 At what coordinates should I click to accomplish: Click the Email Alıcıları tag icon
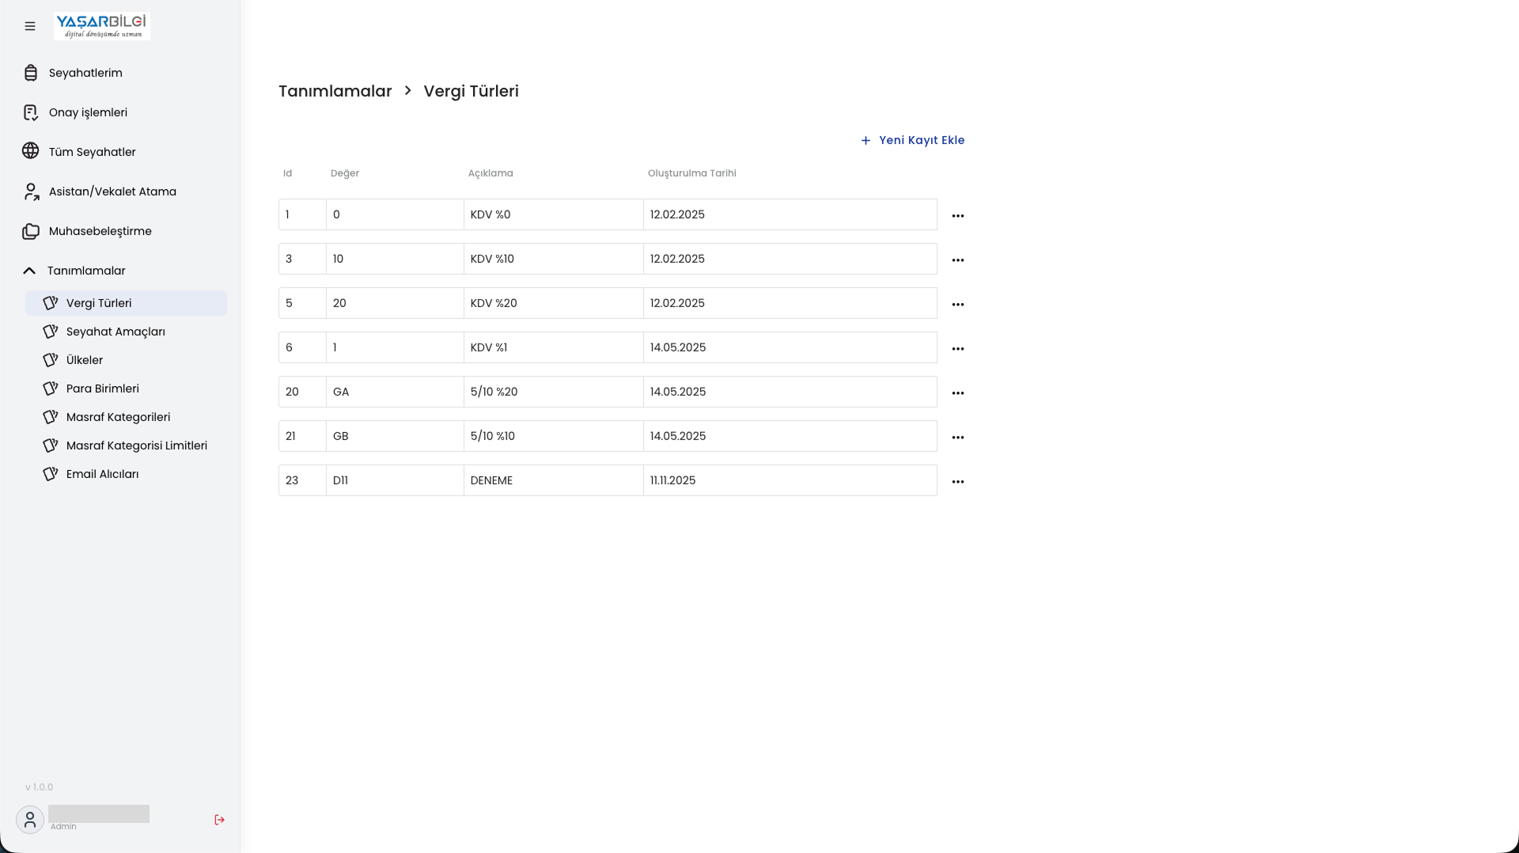51,474
